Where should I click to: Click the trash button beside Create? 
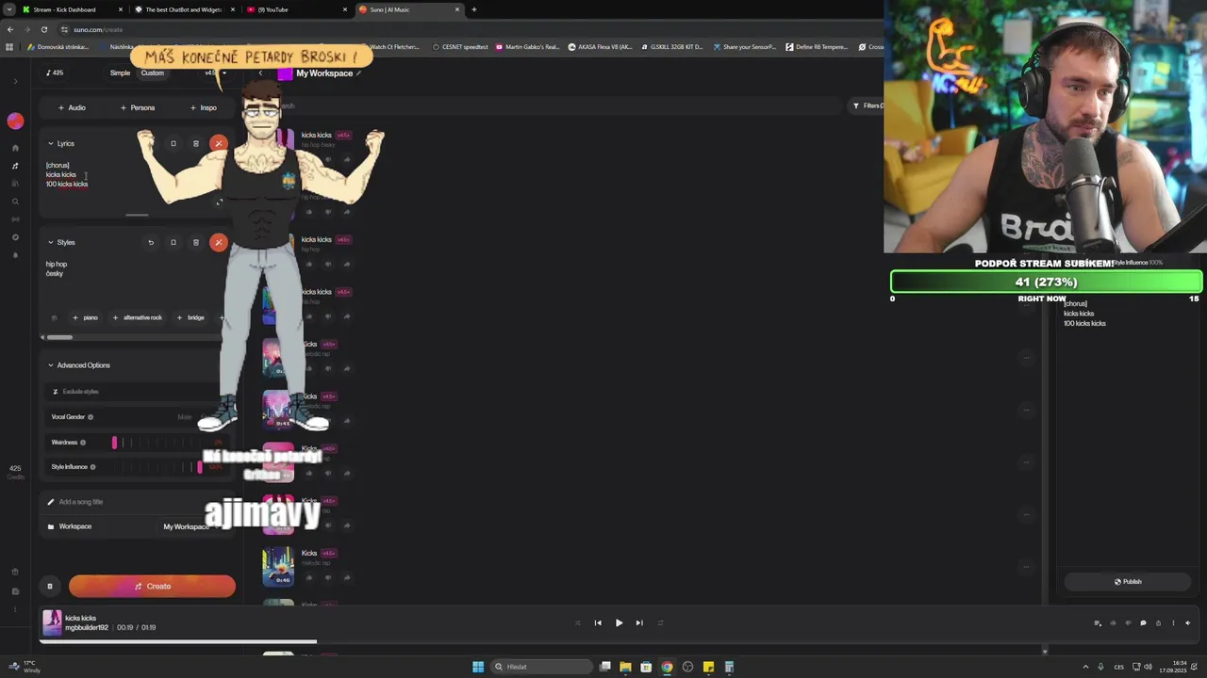point(50,587)
